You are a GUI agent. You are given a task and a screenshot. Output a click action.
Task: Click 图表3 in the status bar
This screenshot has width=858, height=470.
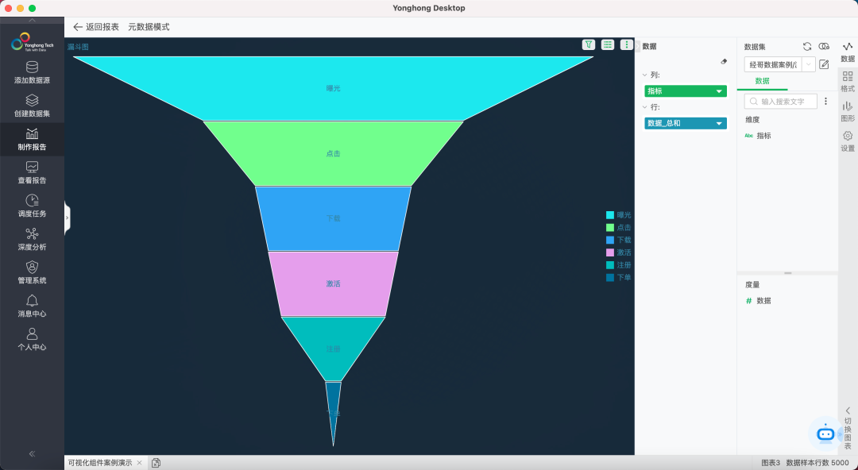(x=771, y=463)
